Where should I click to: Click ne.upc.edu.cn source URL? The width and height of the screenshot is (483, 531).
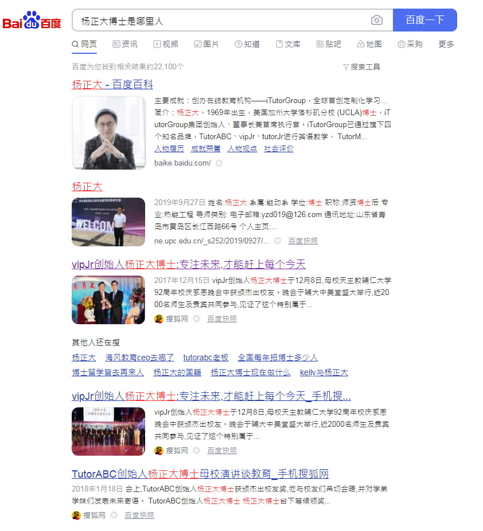(x=211, y=241)
